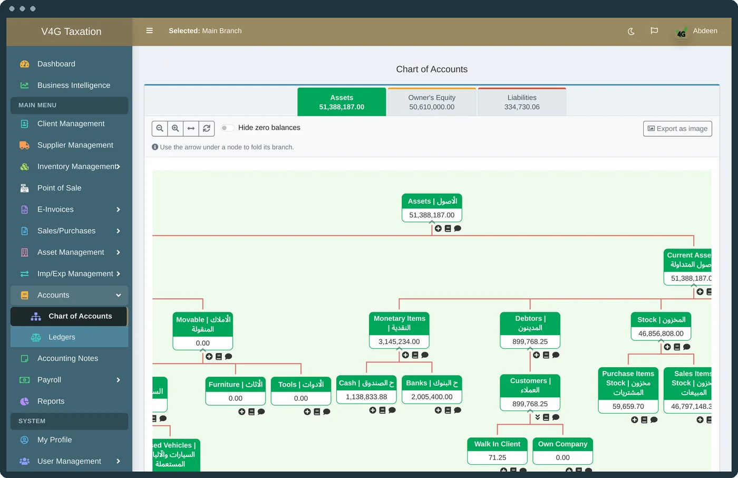Expand the Sales/Purchases submenu
This screenshot has width=738, height=478.
coord(70,231)
